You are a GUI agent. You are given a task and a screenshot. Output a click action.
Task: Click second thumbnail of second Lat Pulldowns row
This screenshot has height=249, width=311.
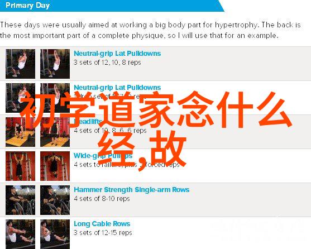pos(55,98)
